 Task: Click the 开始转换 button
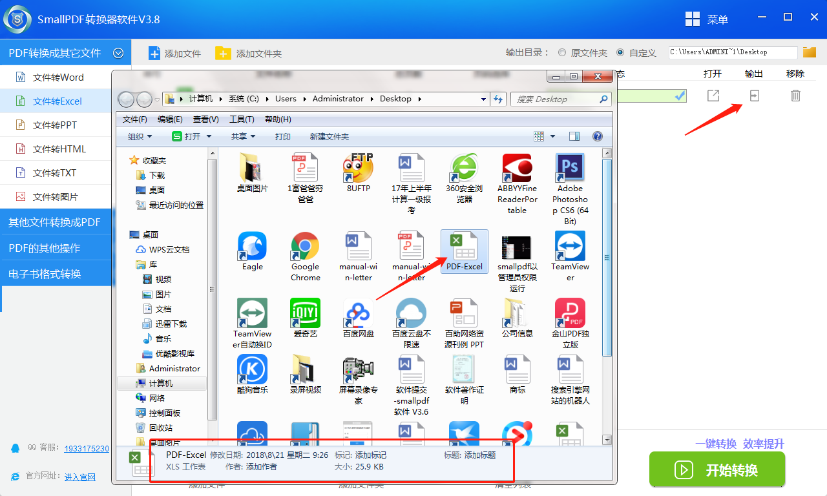point(717,470)
